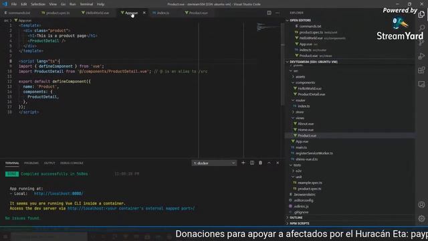Expand the assets folder

click(300, 77)
